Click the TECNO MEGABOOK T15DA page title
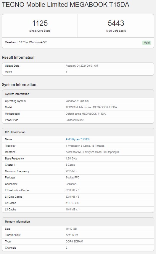This screenshot has height=254, width=156. [65, 4]
